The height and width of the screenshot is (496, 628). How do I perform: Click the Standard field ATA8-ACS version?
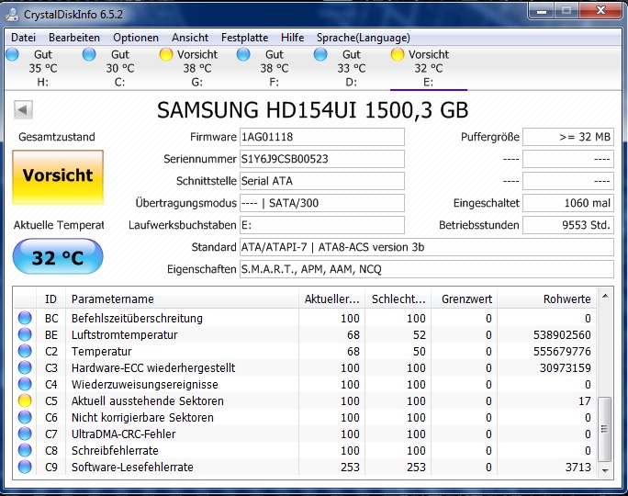[x=427, y=247]
